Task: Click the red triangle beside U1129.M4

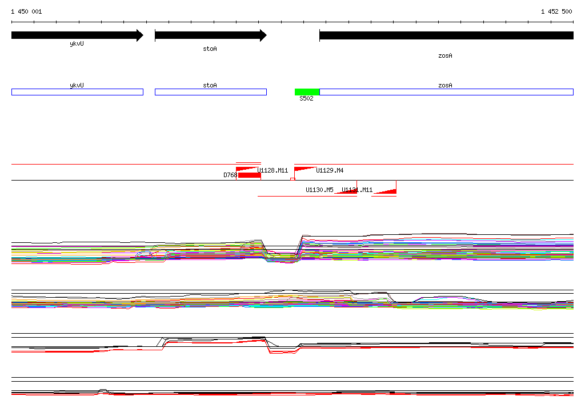Action: (305, 169)
